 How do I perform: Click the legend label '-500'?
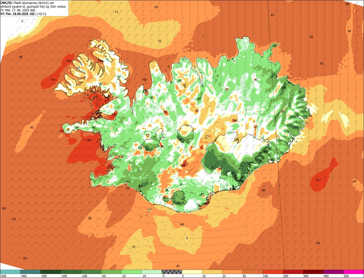(x=3, y=276)
